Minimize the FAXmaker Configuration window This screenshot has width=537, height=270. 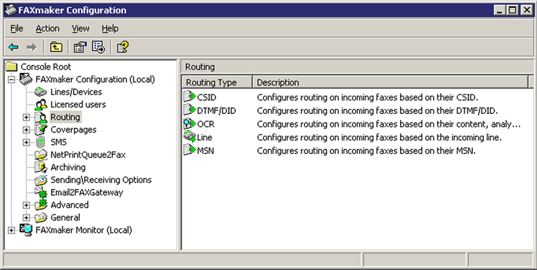pyautogui.click(x=500, y=10)
